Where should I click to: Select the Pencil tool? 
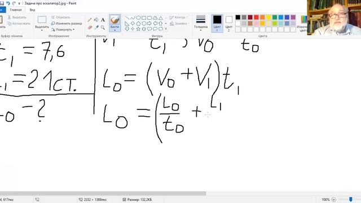[90, 20]
